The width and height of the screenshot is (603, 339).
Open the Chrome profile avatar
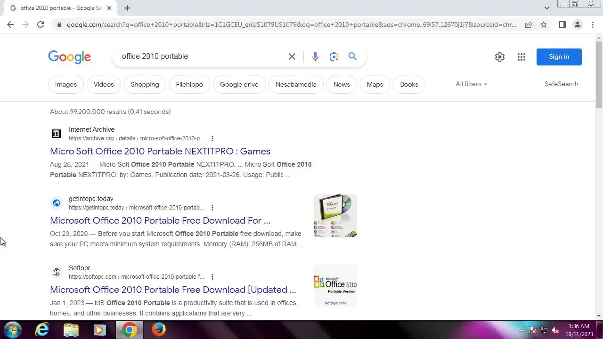click(x=577, y=24)
